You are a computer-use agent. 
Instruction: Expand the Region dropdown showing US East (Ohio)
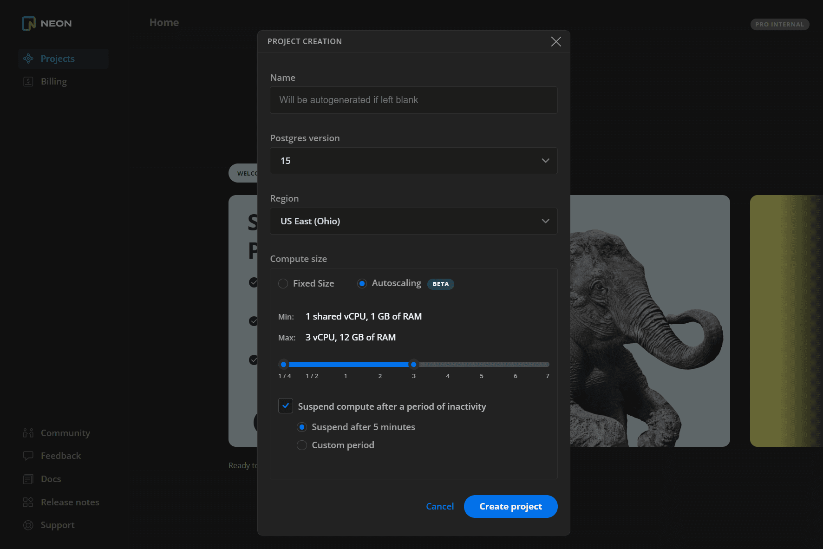coord(413,221)
